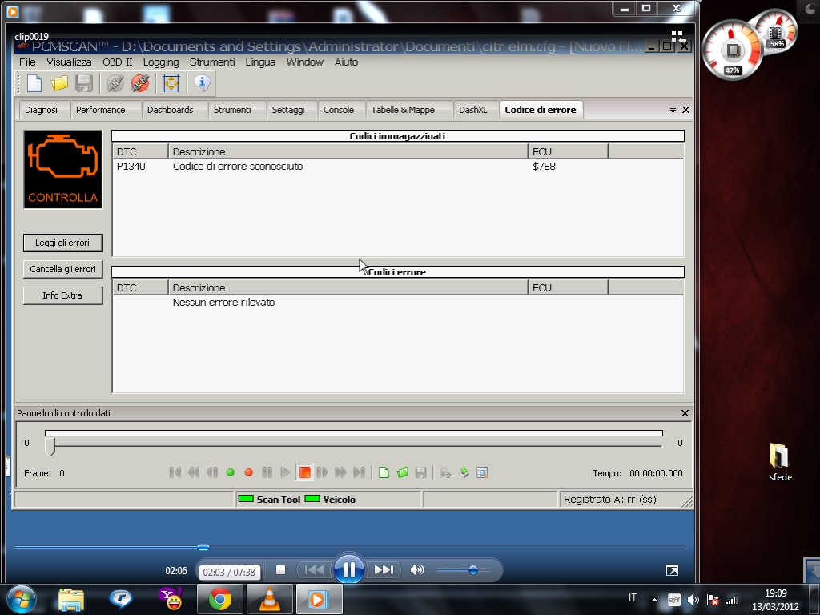Viewport: 820px width, 615px height.
Task: Jump to first frame in data control panel
Action: click(x=175, y=472)
